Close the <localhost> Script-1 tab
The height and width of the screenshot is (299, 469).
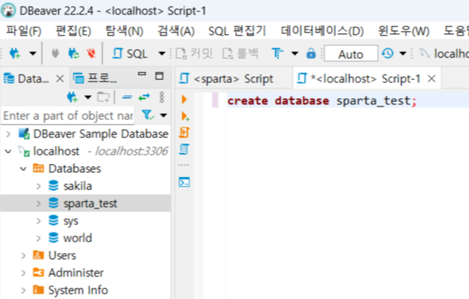[431, 79]
